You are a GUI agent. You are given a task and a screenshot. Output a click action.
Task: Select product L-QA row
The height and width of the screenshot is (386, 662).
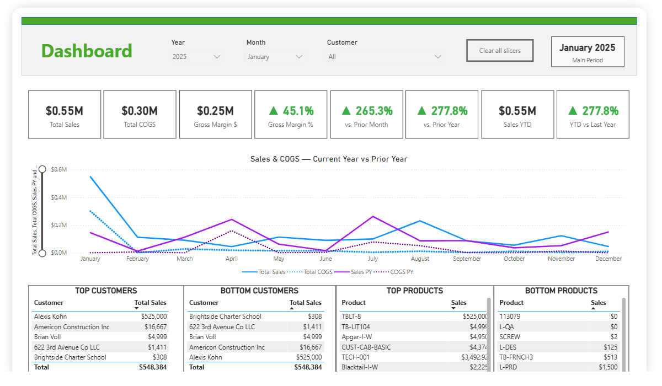pos(558,327)
